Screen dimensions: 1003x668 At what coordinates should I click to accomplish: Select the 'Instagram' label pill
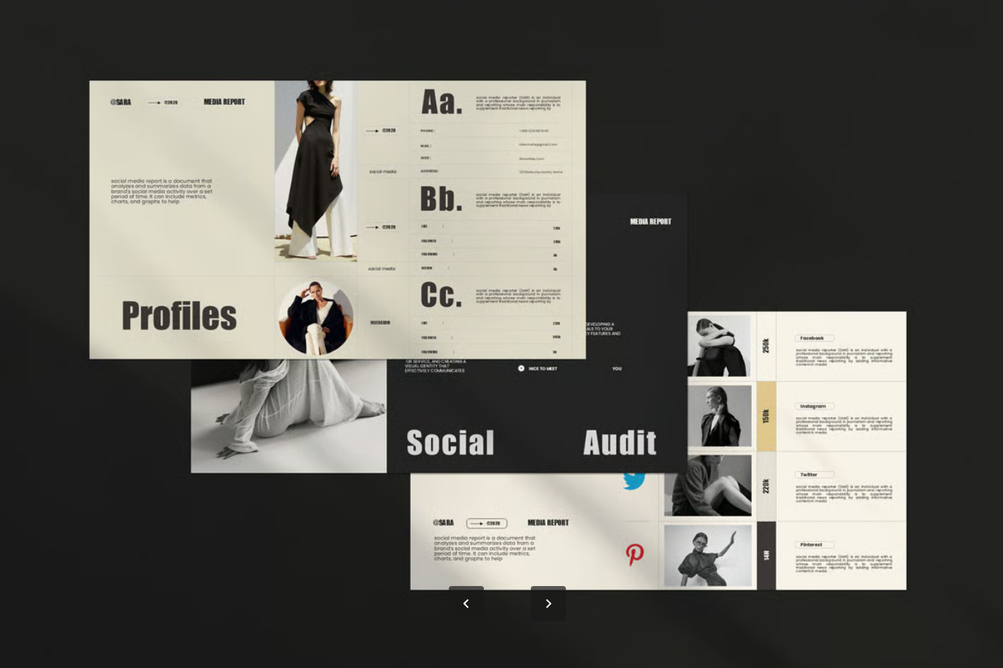tap(814, 406)
